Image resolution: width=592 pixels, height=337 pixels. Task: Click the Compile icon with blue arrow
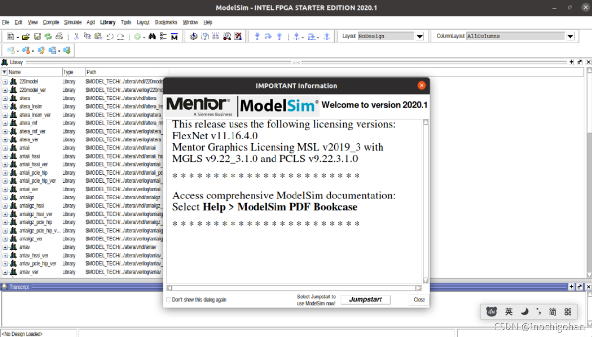[194, 36]
